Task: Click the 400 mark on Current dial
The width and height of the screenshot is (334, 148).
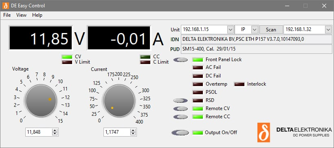Action: [139, 122]
